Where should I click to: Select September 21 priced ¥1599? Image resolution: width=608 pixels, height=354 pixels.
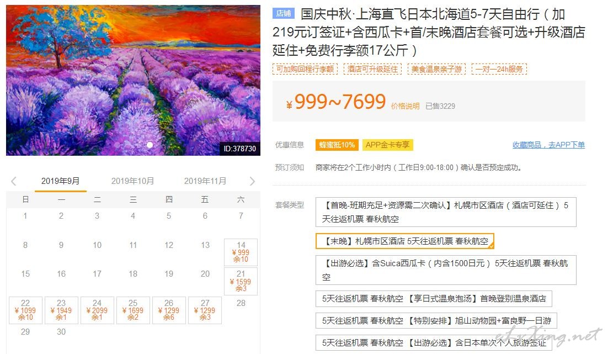pos(241,282)
